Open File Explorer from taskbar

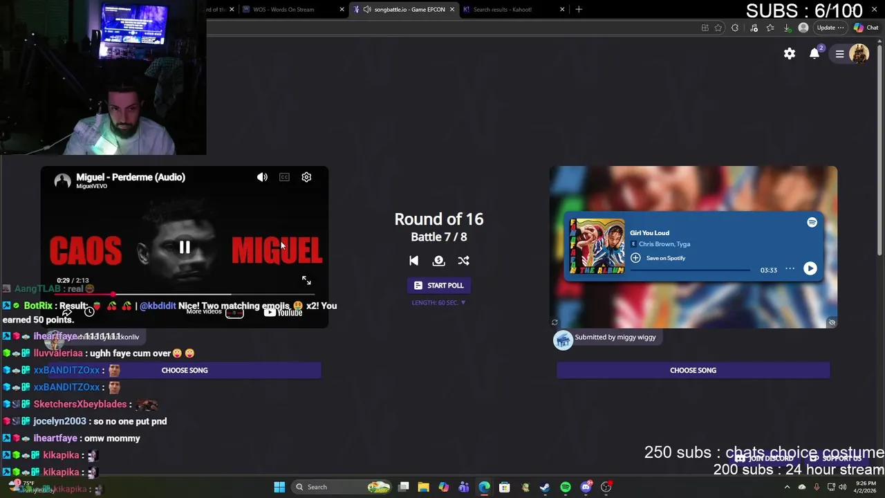coord(424,487)
